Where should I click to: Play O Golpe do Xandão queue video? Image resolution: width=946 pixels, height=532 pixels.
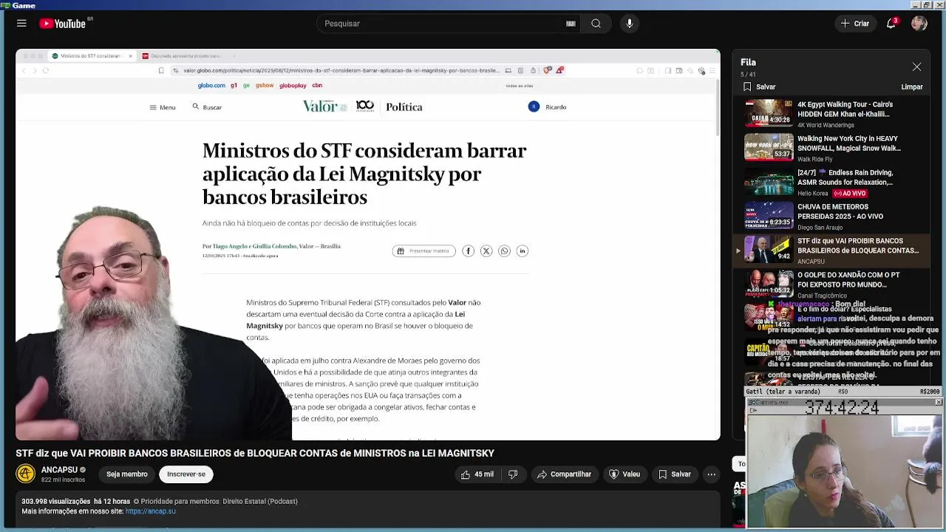pyautogui.click(x=831, y=284)
